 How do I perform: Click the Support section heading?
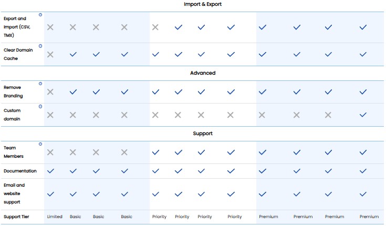(x=203, y=133)
